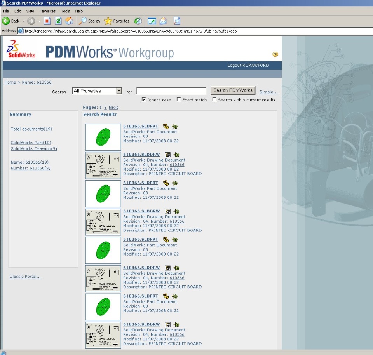This screenshot has height=355, width=373.
Task: Refresh the page with the toolbar icon
Action: [x=58, y=21]
